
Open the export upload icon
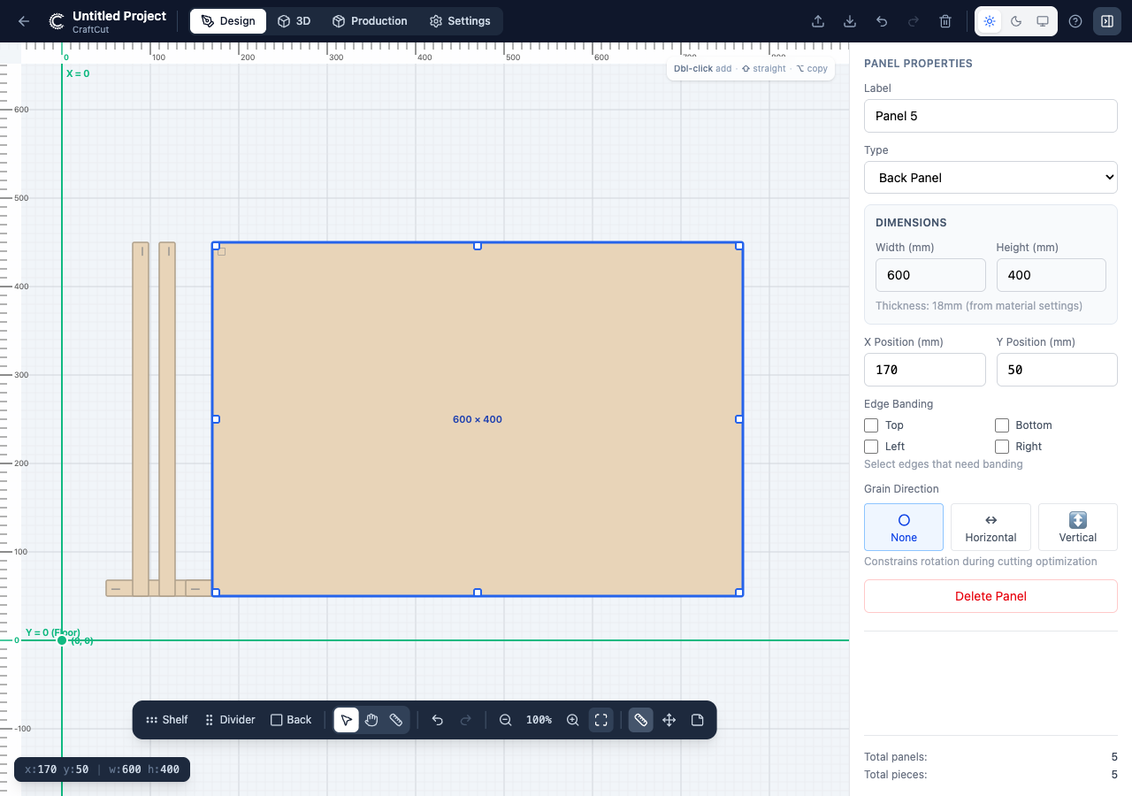click(x=817, y=20)
